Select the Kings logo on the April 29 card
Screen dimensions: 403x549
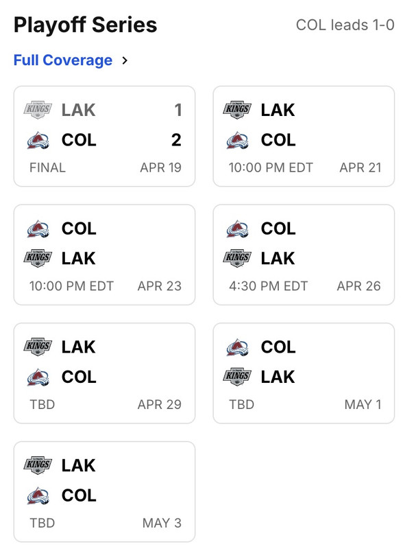click(x=38, y=347)
